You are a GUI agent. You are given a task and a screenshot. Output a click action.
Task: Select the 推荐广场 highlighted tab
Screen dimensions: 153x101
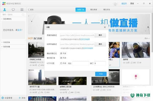click(x=81, y=10)
